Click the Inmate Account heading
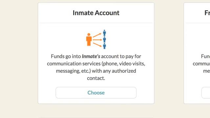The image size is (210, 118). [96, 13]
